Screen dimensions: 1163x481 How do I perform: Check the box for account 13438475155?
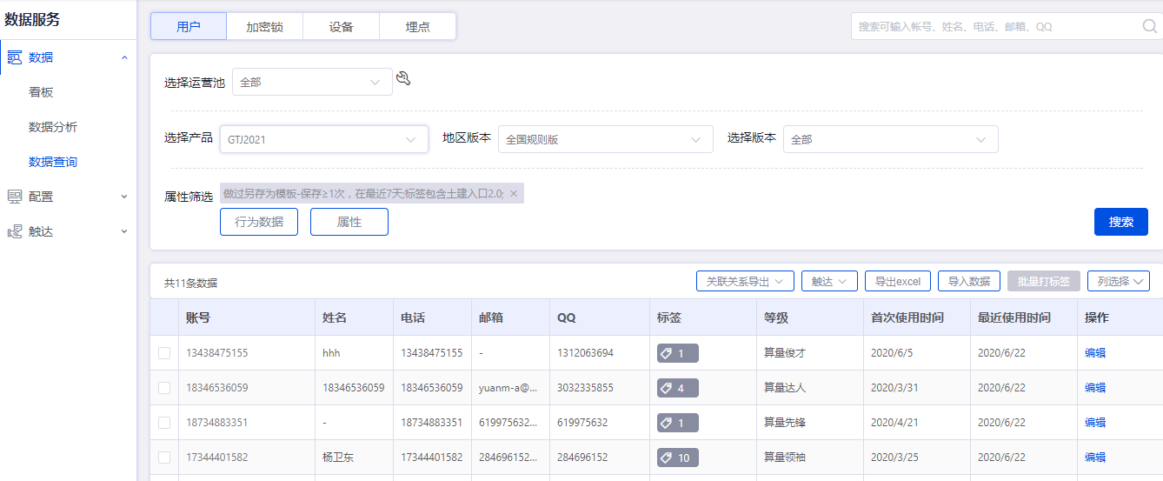164,353
